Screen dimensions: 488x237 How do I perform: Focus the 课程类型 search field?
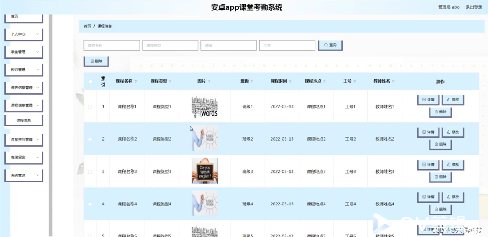(170, 46)
